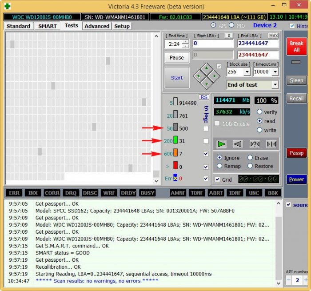Open the End of test dropdown
This screenshot has width=311, height=291.
[x=275, y=85]
